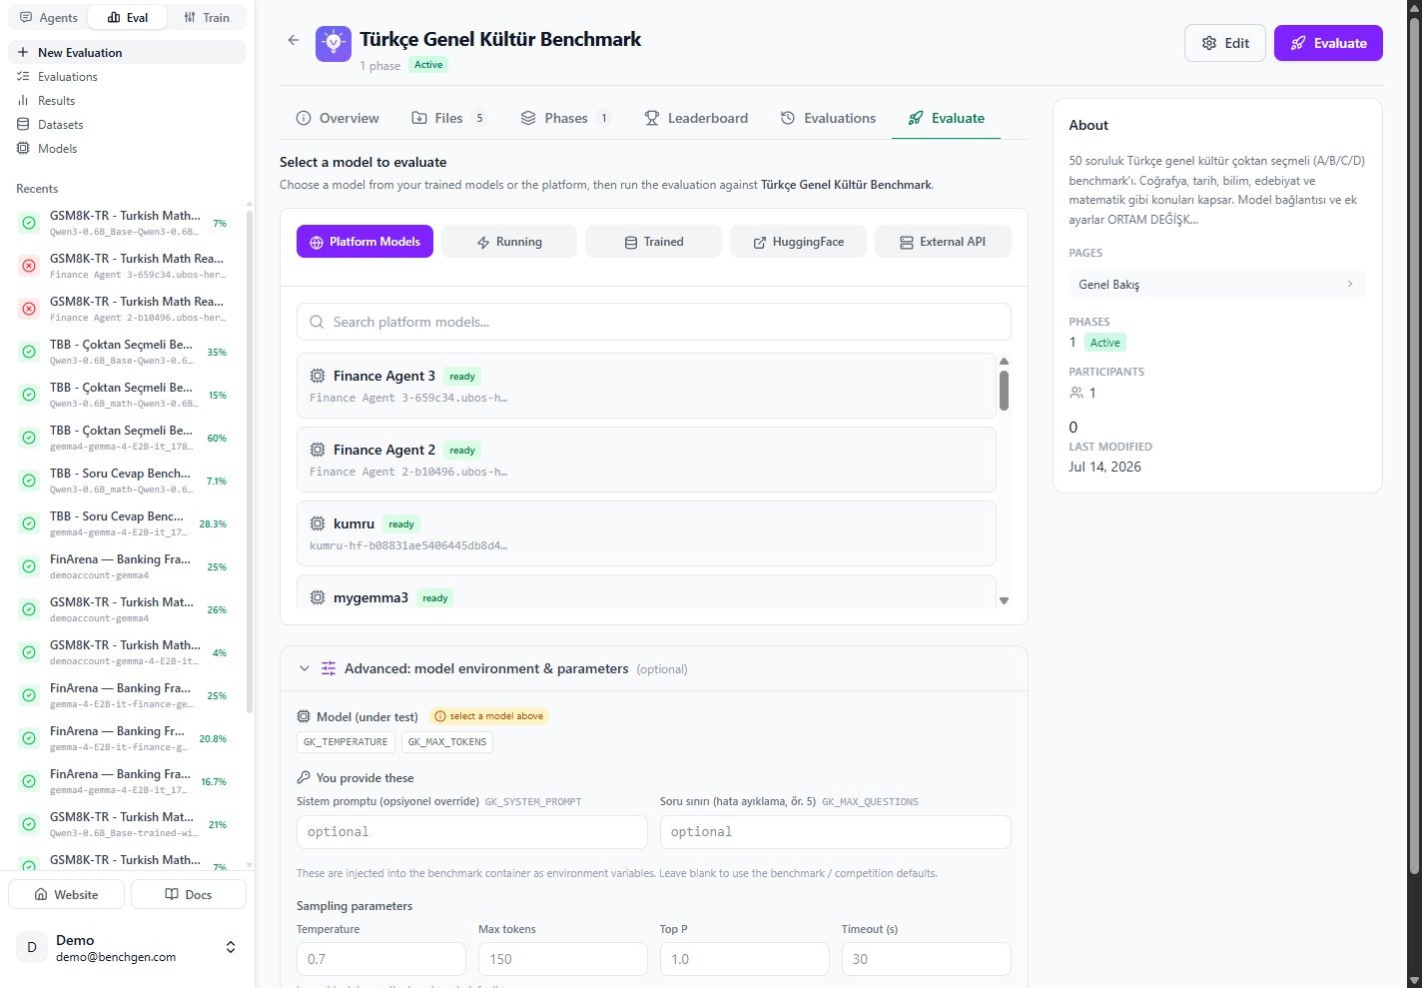Choose the External API model source
This screenshot has width=1422, height=988.
click(x=943, y=242)
